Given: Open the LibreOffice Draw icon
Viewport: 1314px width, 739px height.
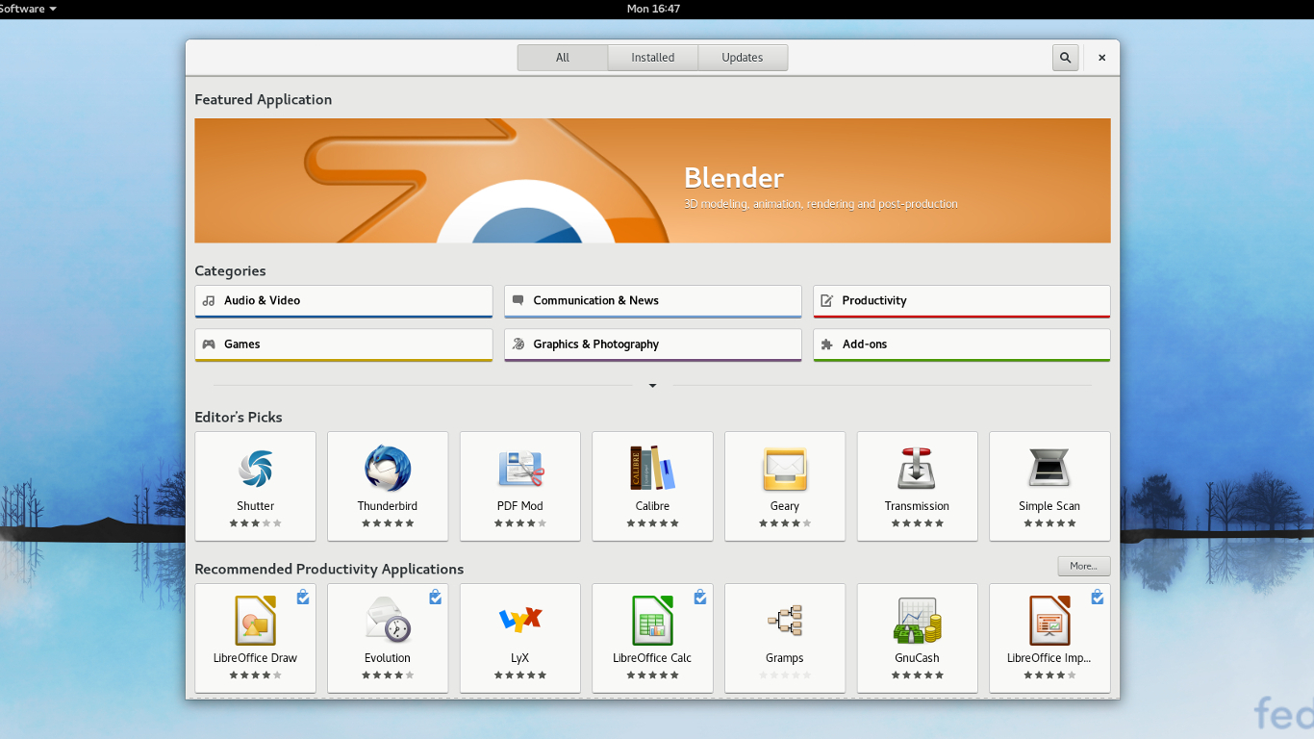Looking at the screenshot, I should 256,621.
